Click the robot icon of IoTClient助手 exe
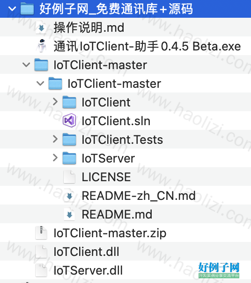 pos(41,46)
